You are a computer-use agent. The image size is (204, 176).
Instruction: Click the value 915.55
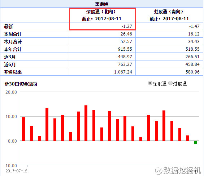coord(125,49)
